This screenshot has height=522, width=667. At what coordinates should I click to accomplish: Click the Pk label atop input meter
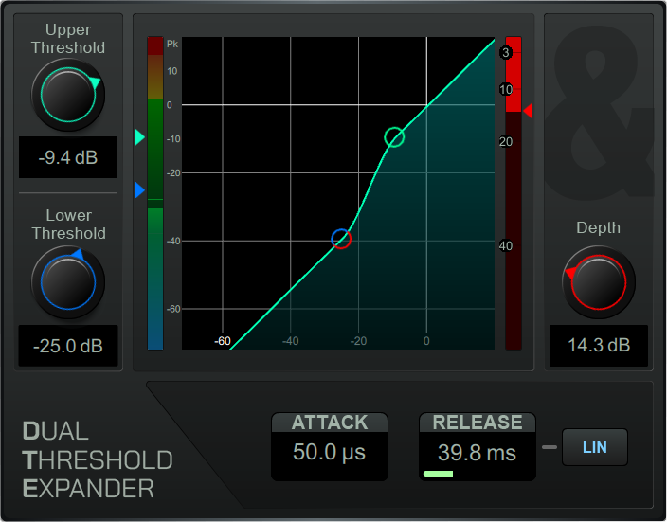pyautogui.click(x=172, y=44)
